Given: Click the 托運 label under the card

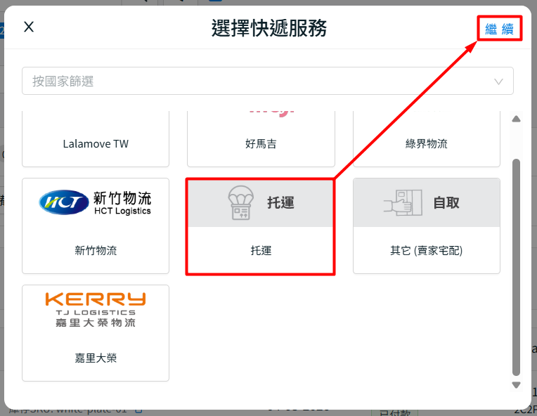Looking at the screenshot, I should click(261, 250).
